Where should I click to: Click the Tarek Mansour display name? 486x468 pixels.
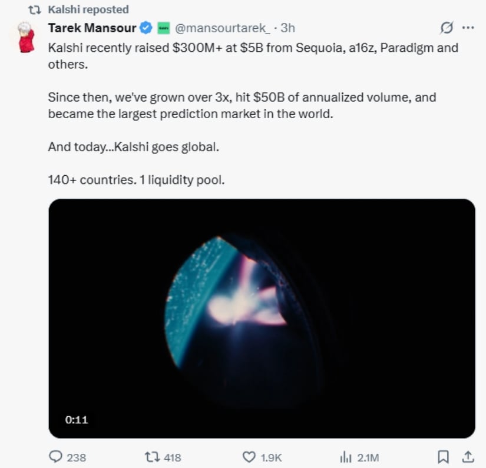pos(92,28)
